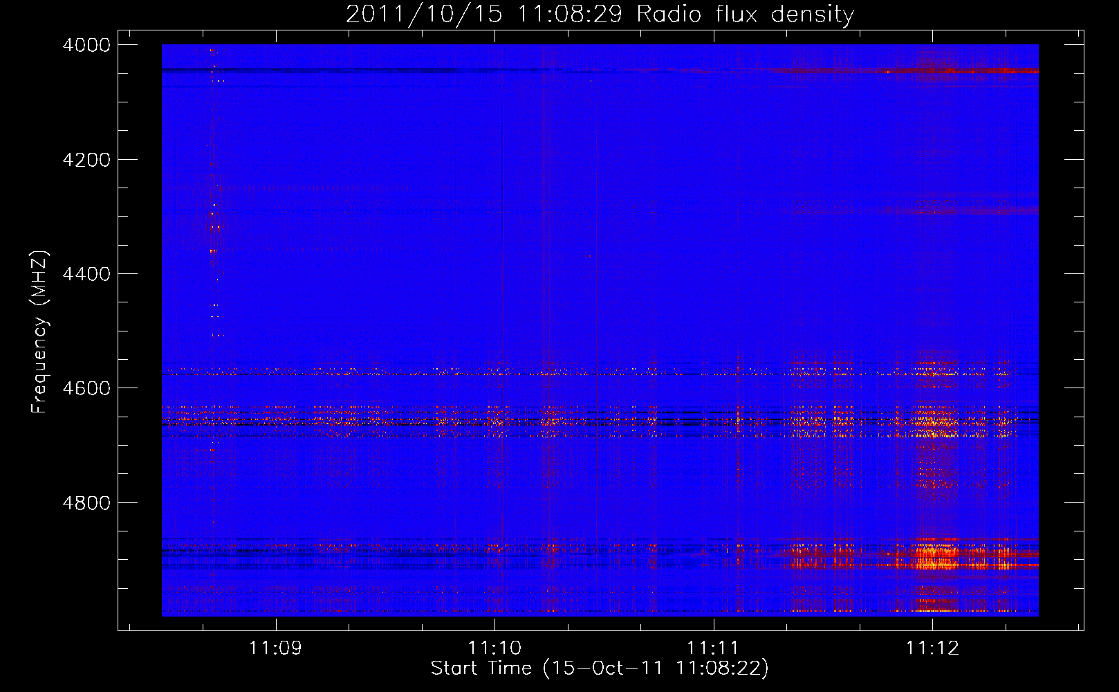Click the 11:11 time tick label
Image resolution: width=1119 pixels, height=692 pixels.
coord(713,648)
